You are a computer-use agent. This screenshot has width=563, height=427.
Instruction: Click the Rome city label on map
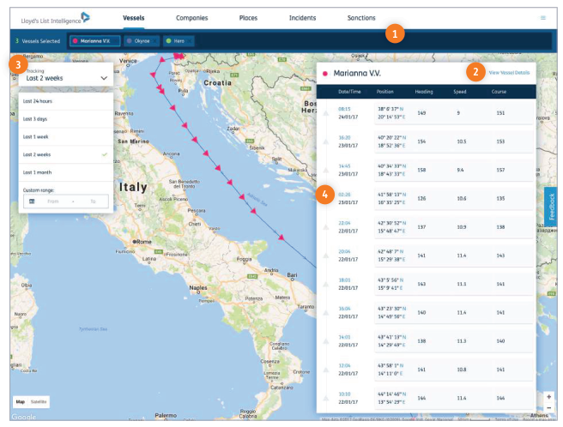point(142,242)
